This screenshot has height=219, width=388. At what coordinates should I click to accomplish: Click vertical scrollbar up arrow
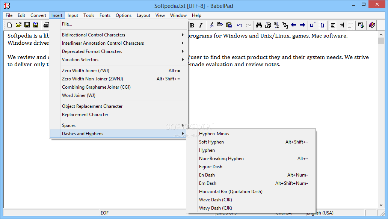381,35
